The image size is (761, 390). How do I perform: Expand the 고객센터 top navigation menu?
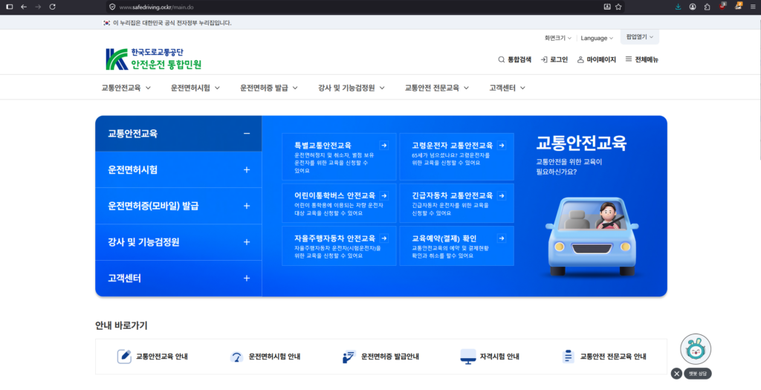click(507, 88)
